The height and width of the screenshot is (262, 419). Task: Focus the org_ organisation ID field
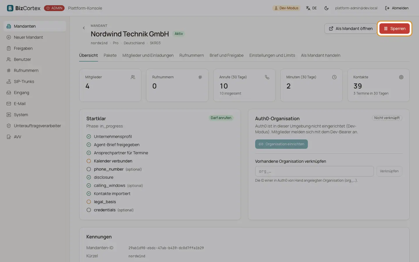pos(314,171)
